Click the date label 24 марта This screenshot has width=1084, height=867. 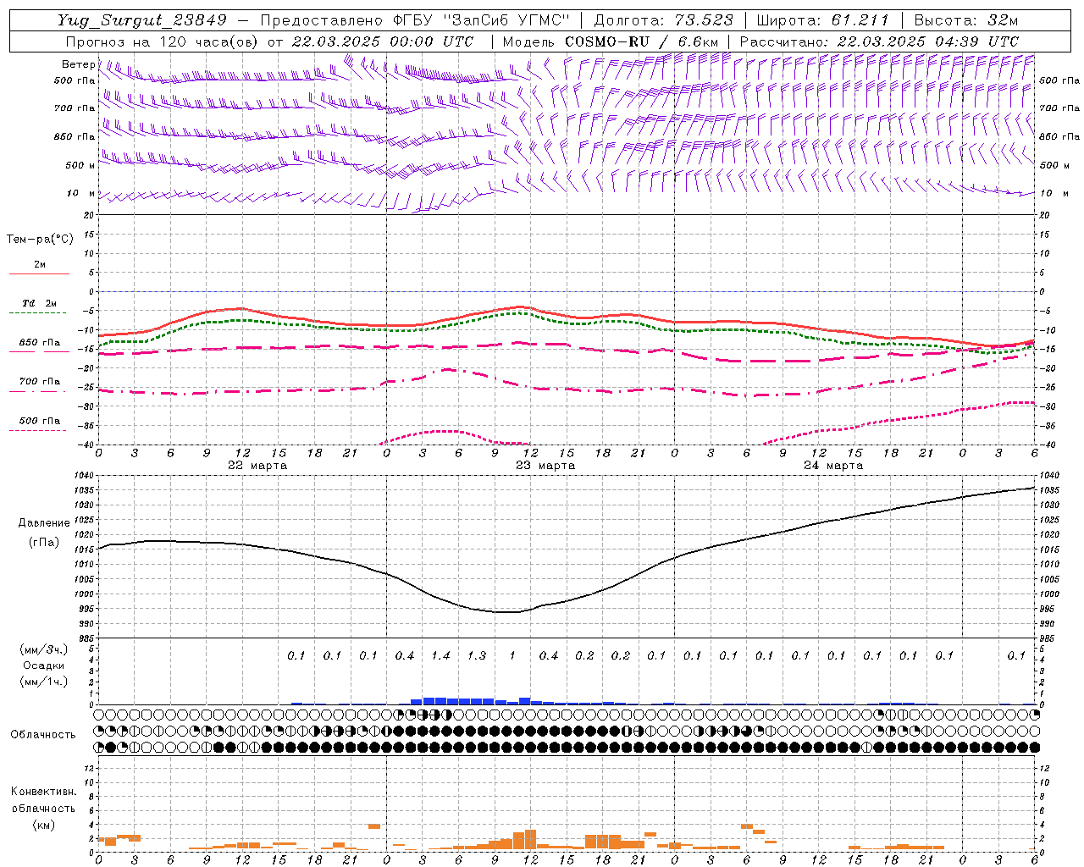point(833,466)
